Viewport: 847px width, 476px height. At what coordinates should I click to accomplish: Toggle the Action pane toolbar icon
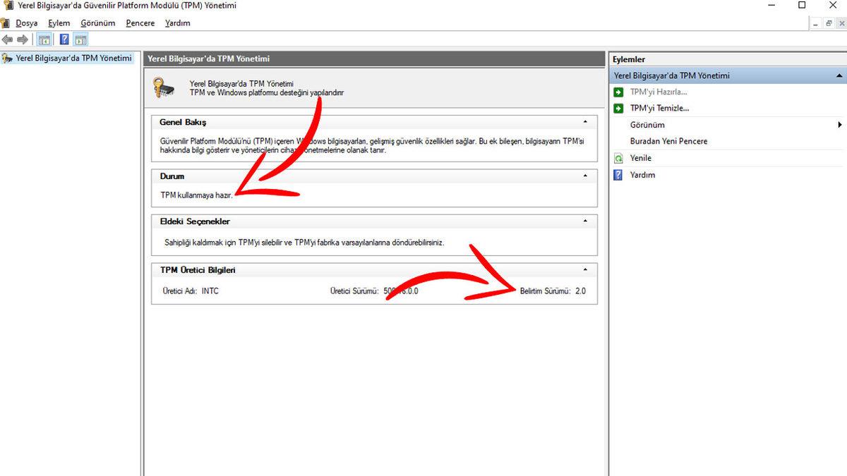click(81, 39)
